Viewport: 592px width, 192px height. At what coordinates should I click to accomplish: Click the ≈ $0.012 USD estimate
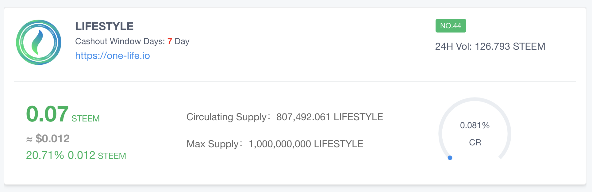[x=48, y=139]
